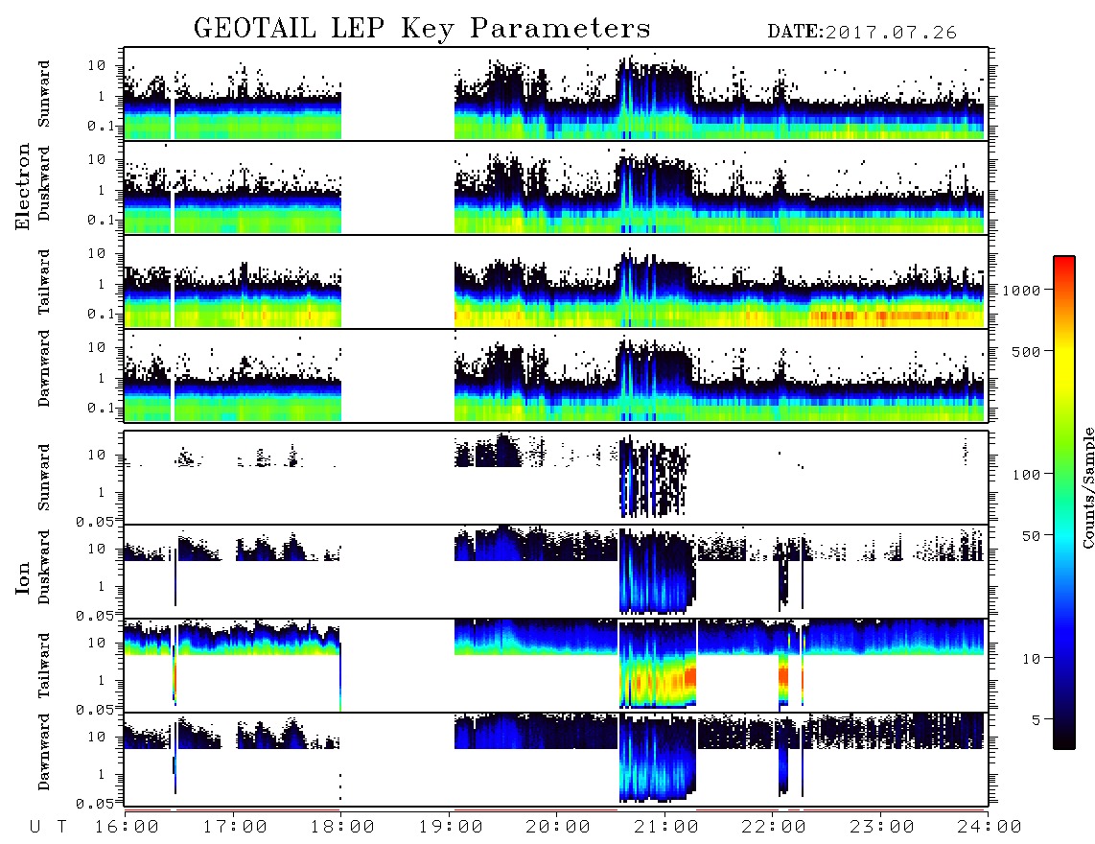Click the 100 color scale label

pyautogui.click(x=1026, y=475)
